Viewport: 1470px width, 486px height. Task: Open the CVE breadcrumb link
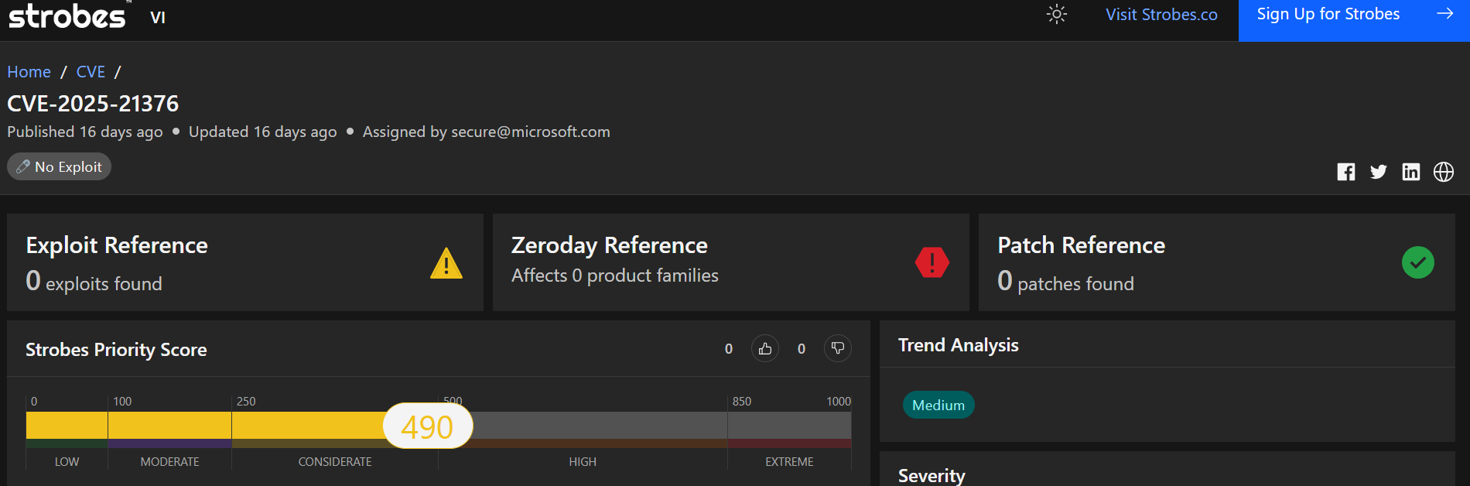coord(91,72)
